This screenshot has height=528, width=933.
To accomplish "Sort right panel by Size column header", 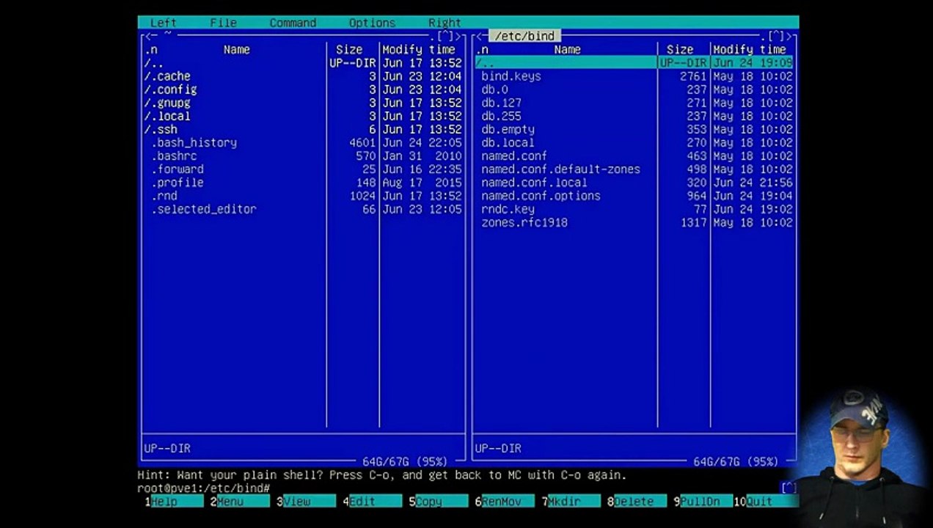I will [680, 50].
